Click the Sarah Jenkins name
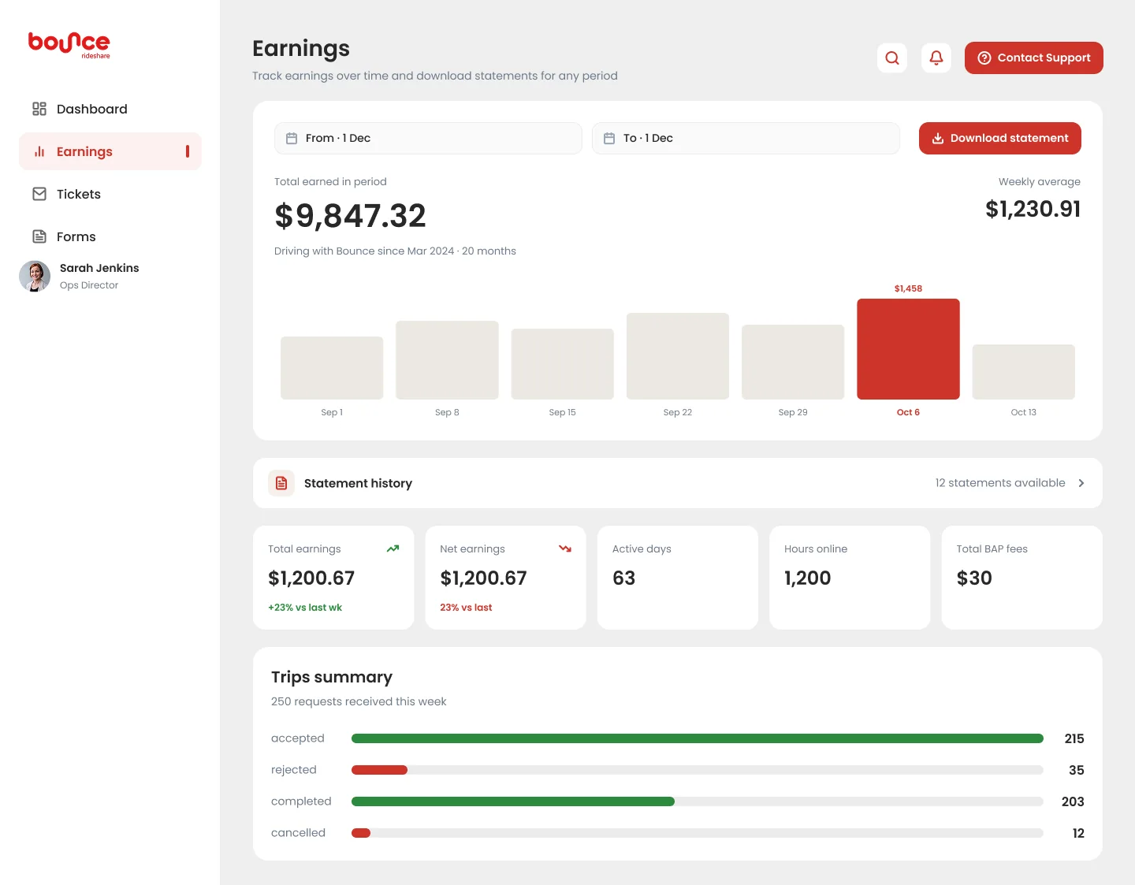 pyautogui.click(x=99, y=268)
